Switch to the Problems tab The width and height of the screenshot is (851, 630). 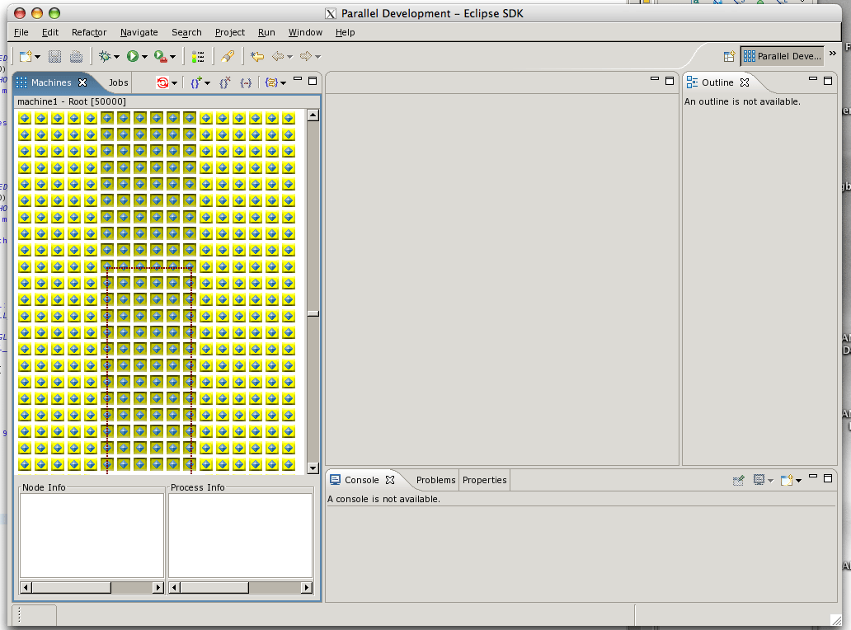coord(436,480)
